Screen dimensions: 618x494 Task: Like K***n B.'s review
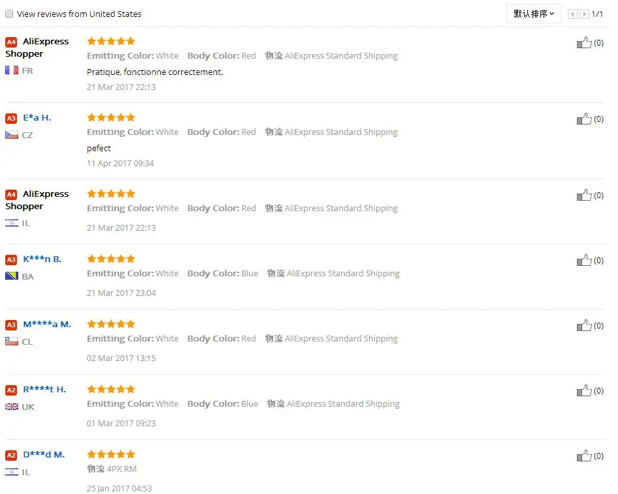pyautogui.click(x=584, y=261)
